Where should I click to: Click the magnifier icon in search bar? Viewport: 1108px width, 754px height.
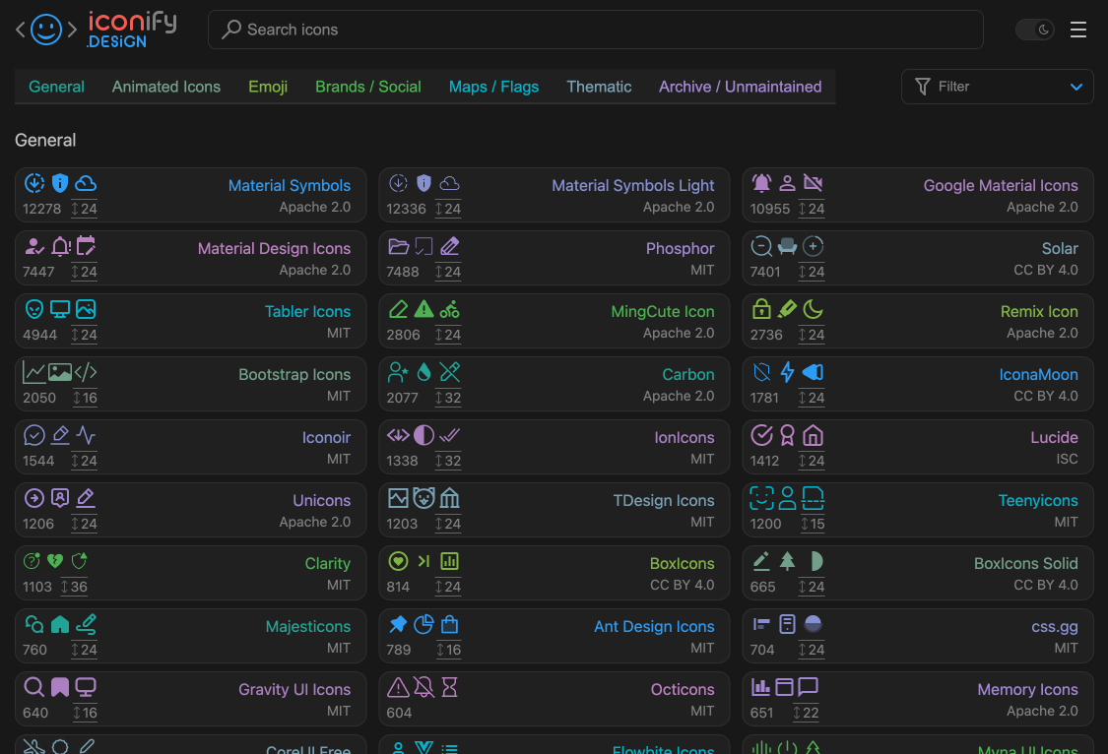coord(231,30)
